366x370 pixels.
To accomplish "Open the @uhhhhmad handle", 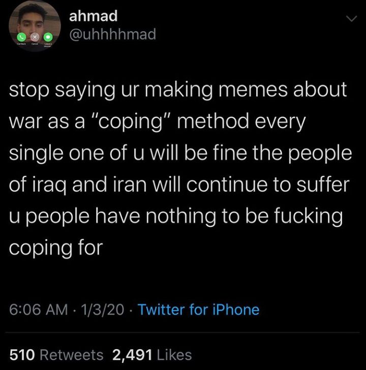I will [113, 34].
